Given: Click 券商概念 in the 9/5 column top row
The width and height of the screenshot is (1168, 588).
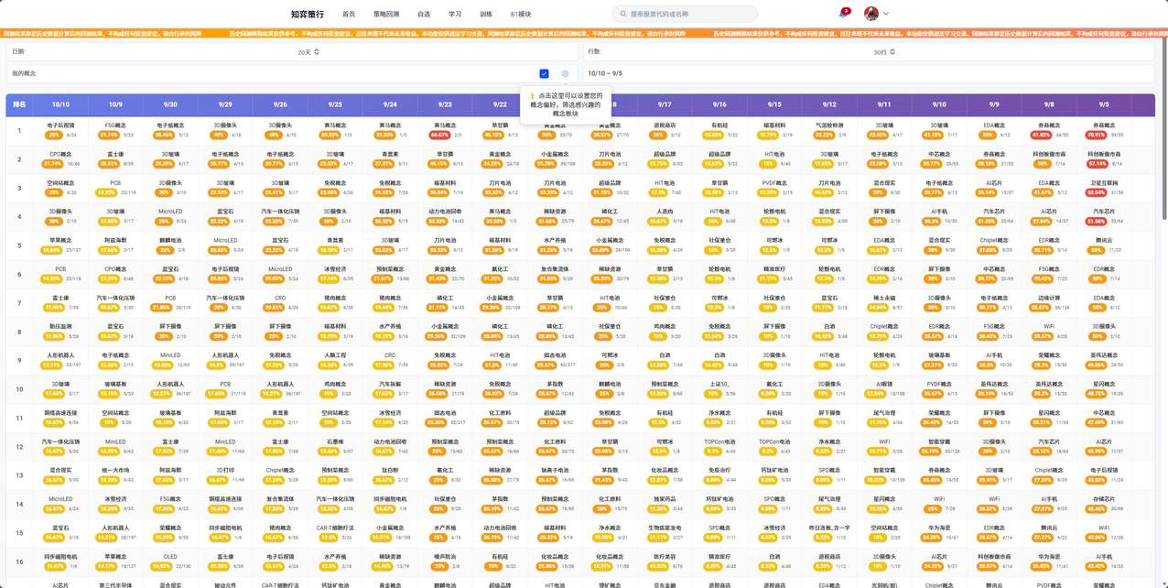Looking at the screenshot, I should tap(1104, 125).
